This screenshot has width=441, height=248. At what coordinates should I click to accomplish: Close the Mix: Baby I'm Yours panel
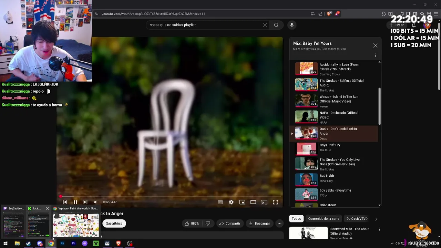pyautogui.click(x=375, y=45)
